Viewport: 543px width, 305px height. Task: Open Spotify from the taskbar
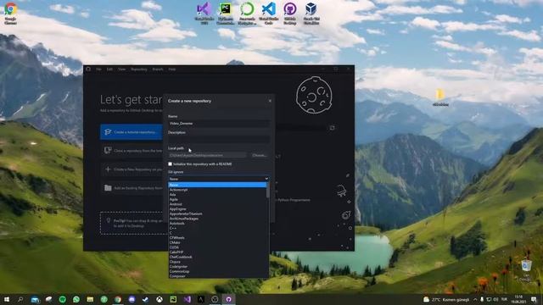pyautogui.click(x=62, y=299)
